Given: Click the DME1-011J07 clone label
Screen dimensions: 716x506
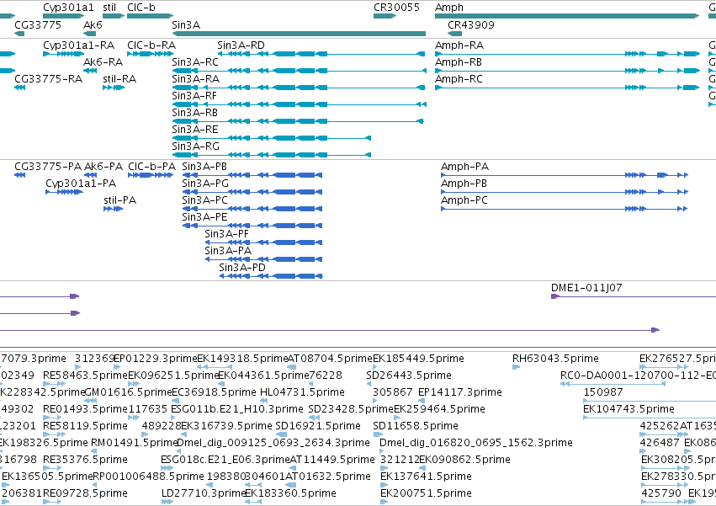Looking at the screenshot, I should point(586,287).
